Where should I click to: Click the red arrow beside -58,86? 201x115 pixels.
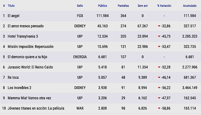tap(159, 108)
